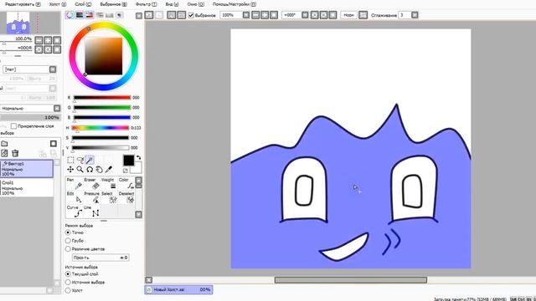Pick the Move layer tool
This screenshot has height=301, width=536.
click(70, 169)
